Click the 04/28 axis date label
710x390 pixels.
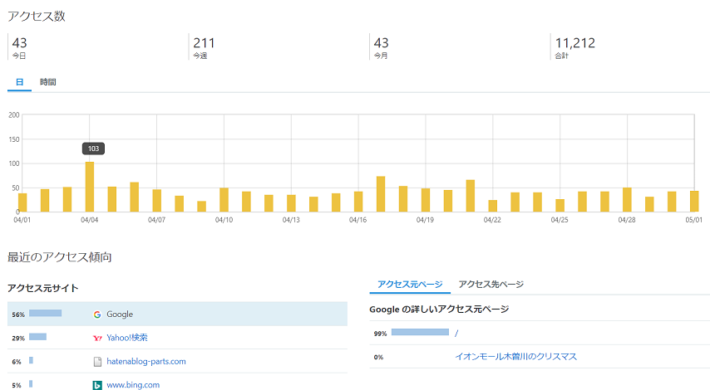pos(627,220)
